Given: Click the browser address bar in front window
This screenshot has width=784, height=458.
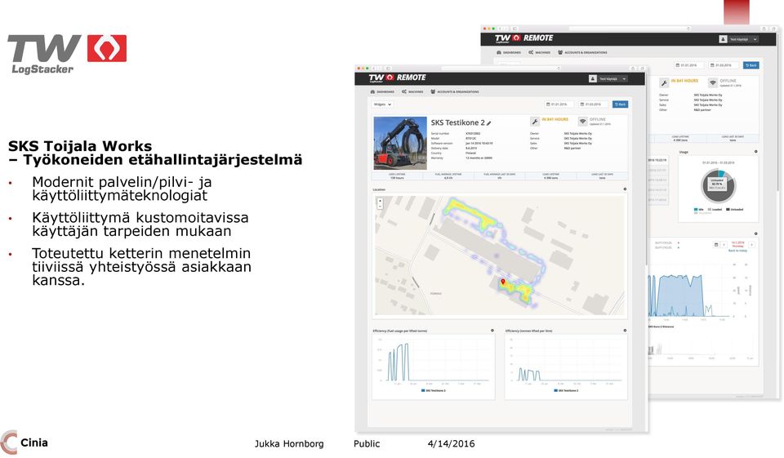Looking at the screenshot, I should (x=501, y=68).
